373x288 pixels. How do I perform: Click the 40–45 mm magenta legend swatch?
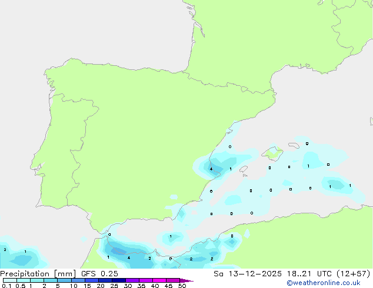[x=159, y=280]
